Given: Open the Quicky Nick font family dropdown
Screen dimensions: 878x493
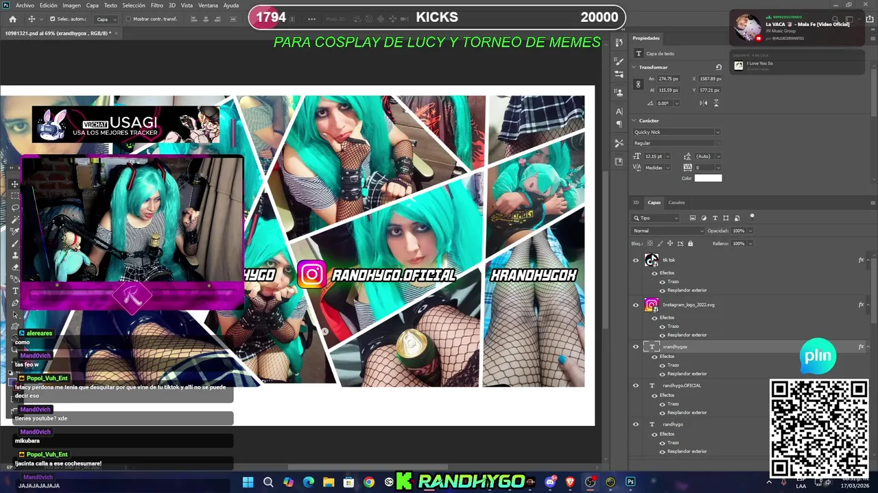Looking at the screenshot, I should point(676,132).
